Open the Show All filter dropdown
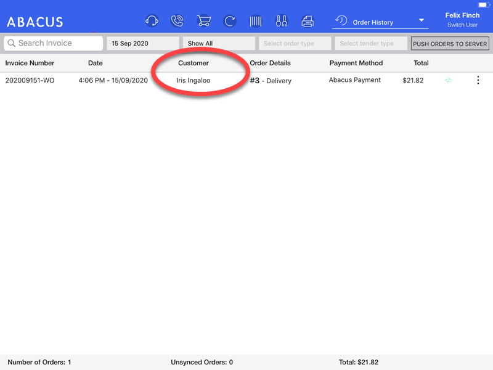Viewport: 493px width, 370px height. [x=219, y=44]
